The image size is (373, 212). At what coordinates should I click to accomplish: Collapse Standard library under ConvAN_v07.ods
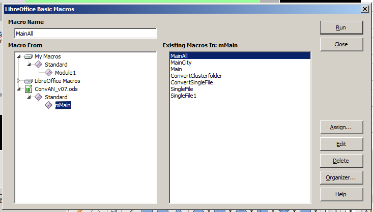(x=29, y=97)
